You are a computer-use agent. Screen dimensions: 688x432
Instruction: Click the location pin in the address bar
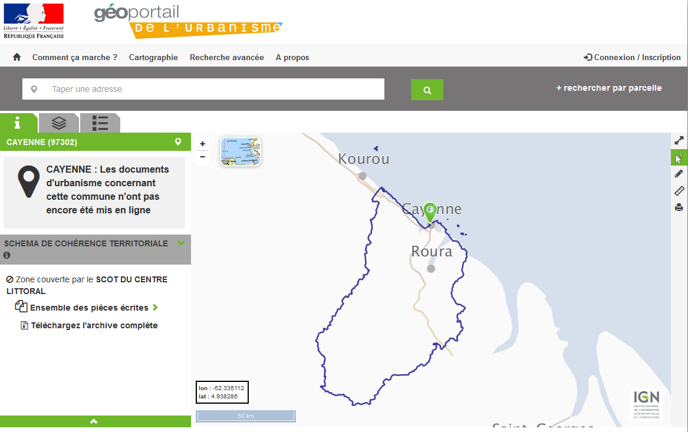34,89
